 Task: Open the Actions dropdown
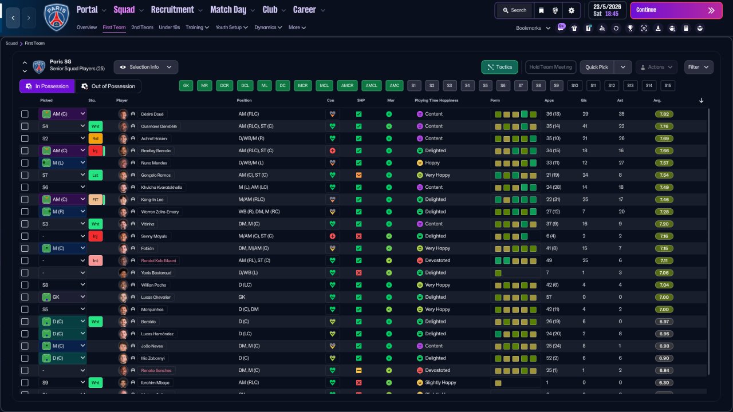(656, 67)
